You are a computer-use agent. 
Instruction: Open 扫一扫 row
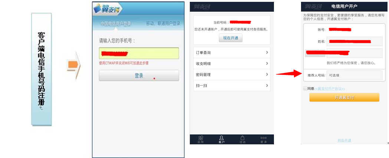click(232, 85)
